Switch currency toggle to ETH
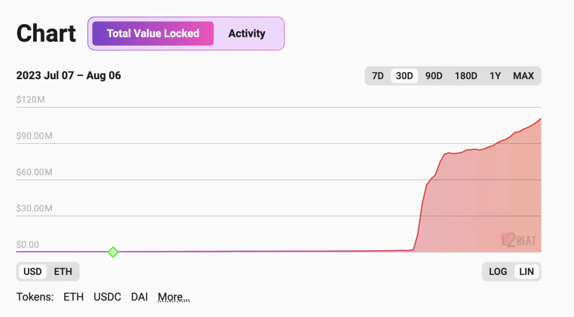This screenshot has height=317, width=574. [x=63, y=272]
